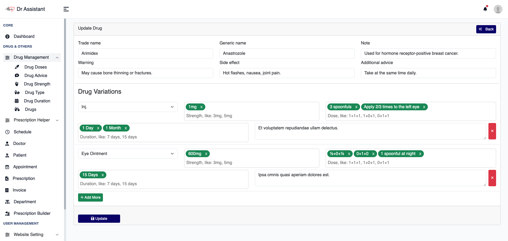Click the Update button
The width and height of the screenshot is (508, 241).
click(99, 219)
